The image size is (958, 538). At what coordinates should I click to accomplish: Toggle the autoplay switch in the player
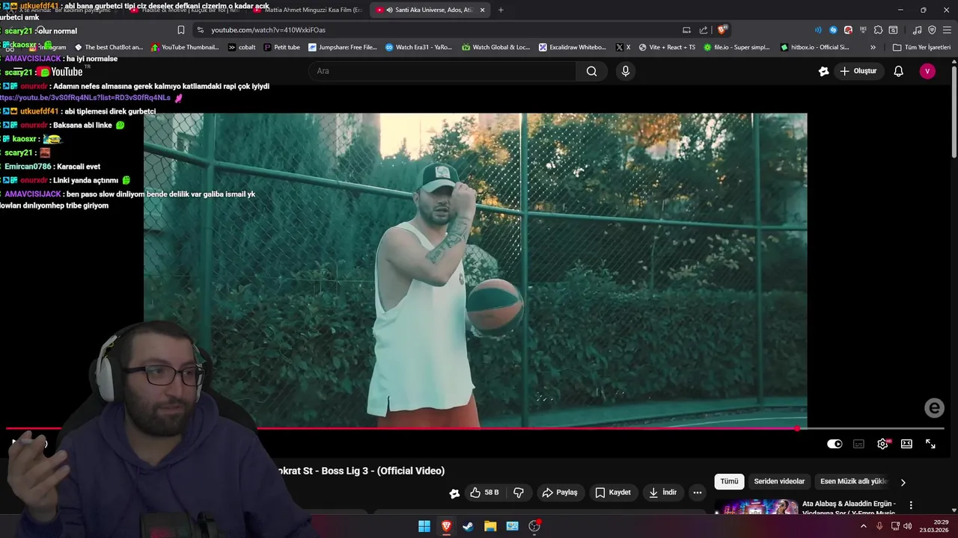[x=835, y=444]
